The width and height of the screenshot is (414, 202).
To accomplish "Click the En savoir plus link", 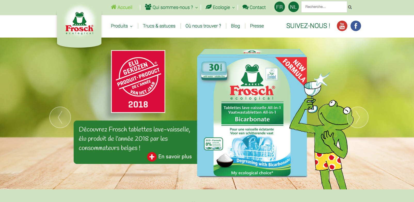I will point(175,156).
